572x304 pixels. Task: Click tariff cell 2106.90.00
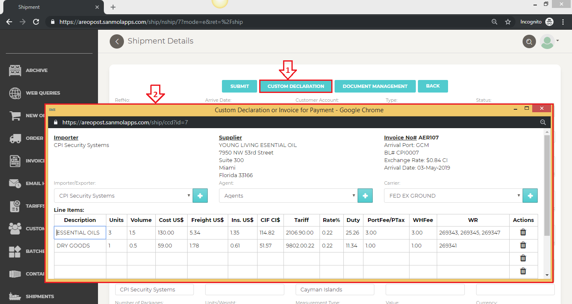(301, 232)
